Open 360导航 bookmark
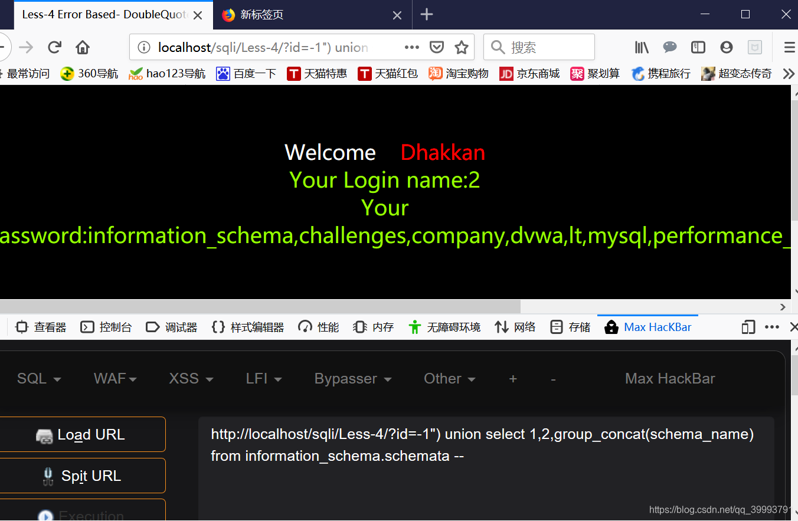Screen dimensions: 798x521 tap(89, 74)
